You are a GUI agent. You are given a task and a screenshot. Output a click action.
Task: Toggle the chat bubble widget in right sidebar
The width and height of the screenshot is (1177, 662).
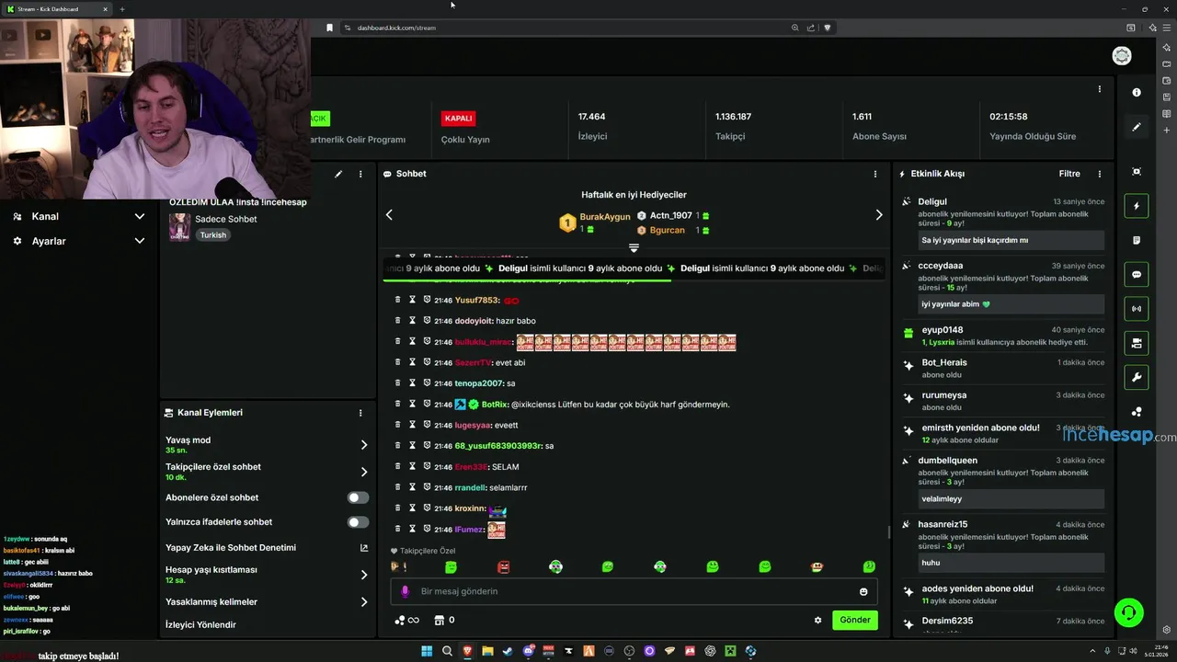tap(1137, 275)
